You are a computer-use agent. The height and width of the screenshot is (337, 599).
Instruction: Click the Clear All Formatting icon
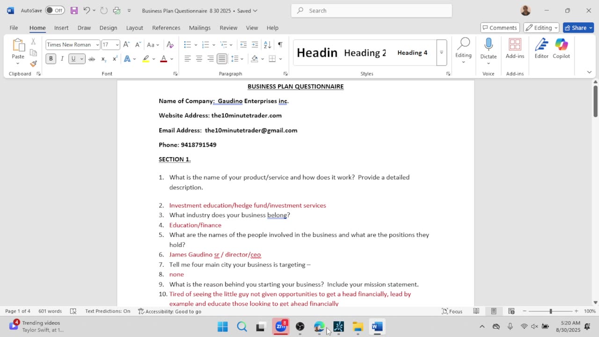pos(170,45)
